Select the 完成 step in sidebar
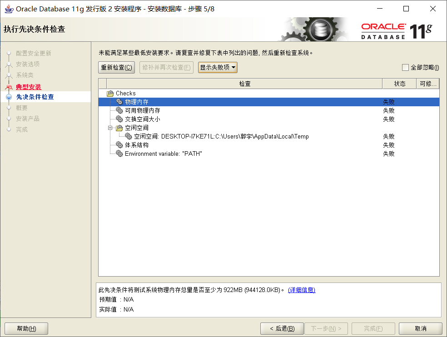The width and height of the screenshot is (447, 337). [x=22, y=129]
